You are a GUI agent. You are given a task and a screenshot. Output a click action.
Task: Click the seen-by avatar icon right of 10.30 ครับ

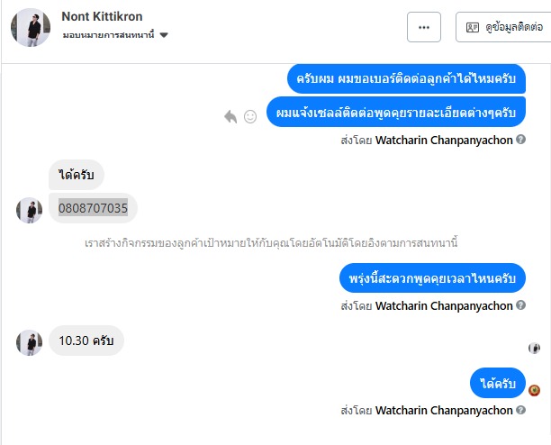[x=534, y=348]
